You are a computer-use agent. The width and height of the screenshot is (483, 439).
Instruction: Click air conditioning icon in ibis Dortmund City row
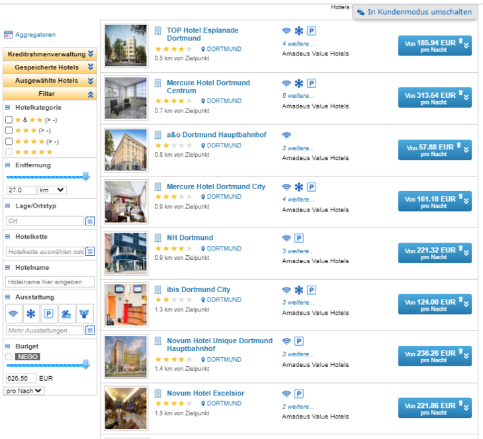[299, 290]
